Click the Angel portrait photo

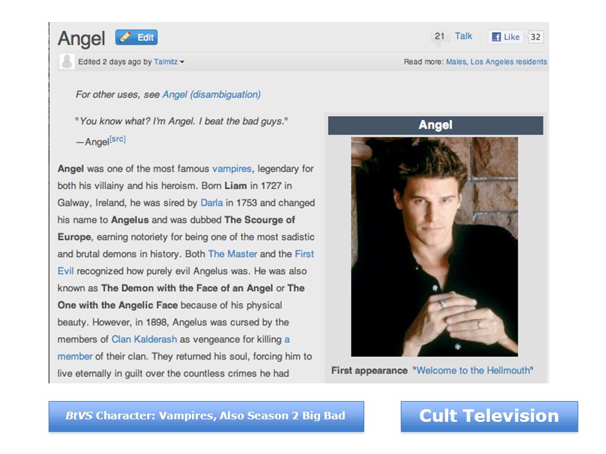pos(434,247)
